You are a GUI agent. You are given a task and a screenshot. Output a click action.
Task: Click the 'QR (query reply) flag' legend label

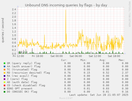(x=24, y=63)
